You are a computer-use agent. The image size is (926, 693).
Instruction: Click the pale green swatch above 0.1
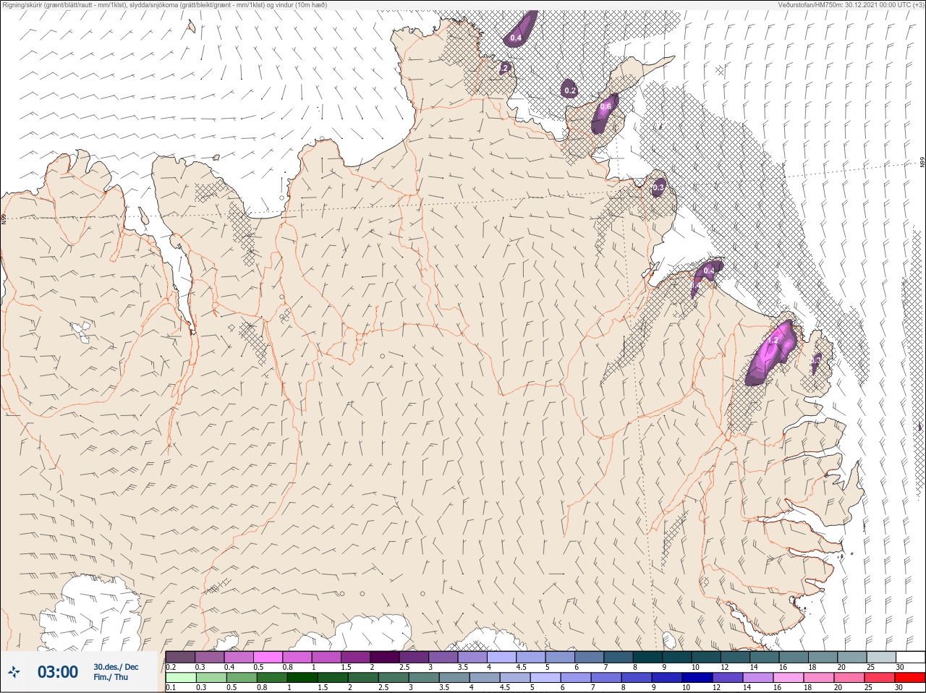tap(180, 678)
